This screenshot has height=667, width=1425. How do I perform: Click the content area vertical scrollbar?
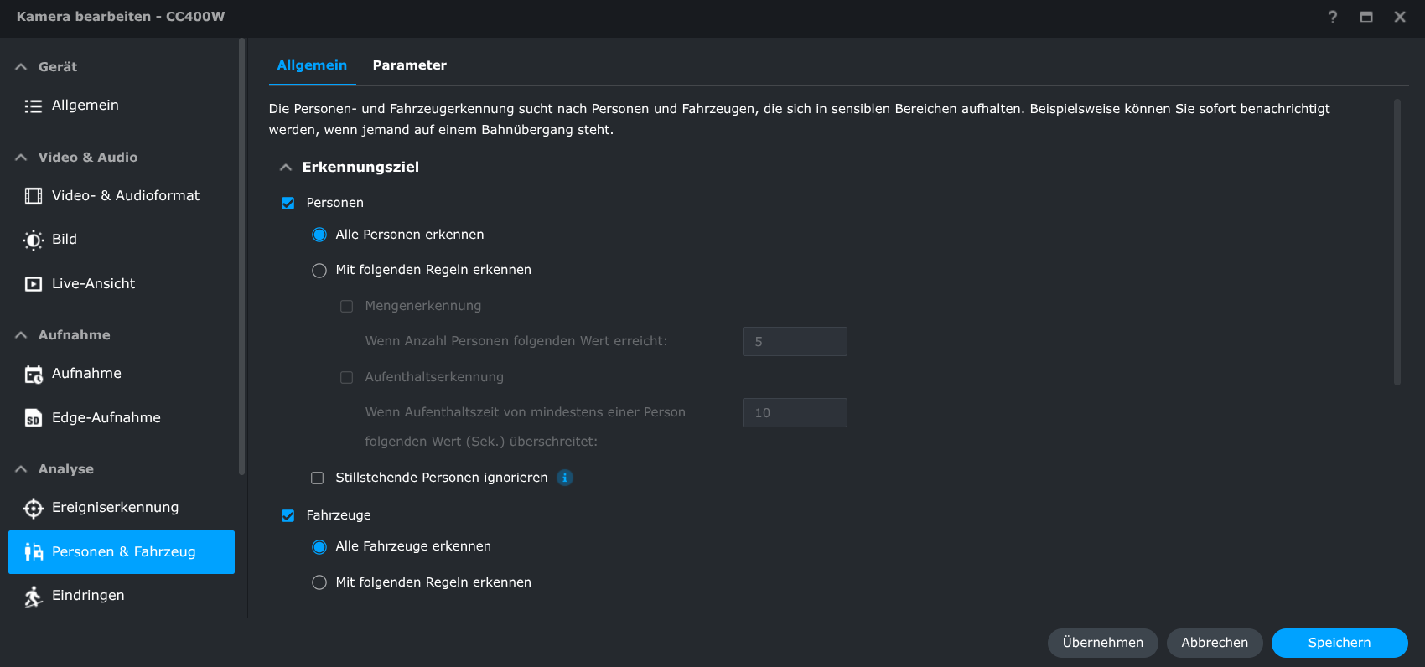(1396, 243)
